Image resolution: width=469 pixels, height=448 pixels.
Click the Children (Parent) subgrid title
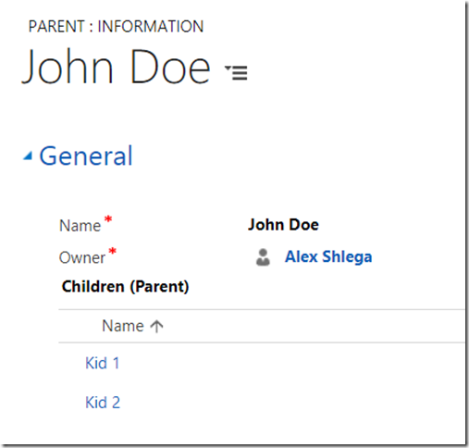[125, 287]
